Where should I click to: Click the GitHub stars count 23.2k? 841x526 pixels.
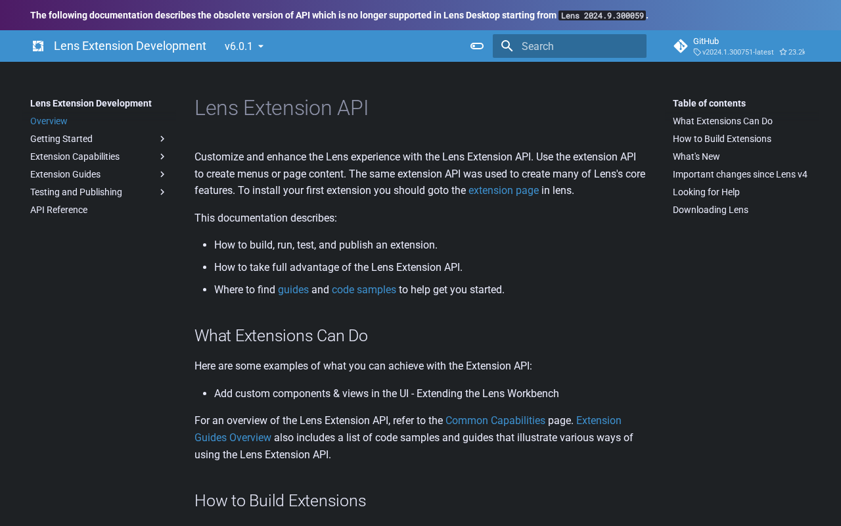pyautogui.click(x=792, y=52)
